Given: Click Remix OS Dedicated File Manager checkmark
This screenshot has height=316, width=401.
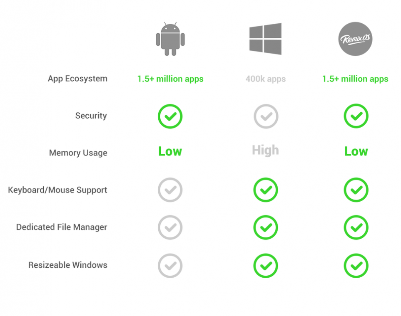Looking at the screenshot, I should click(x=356, y=227).
